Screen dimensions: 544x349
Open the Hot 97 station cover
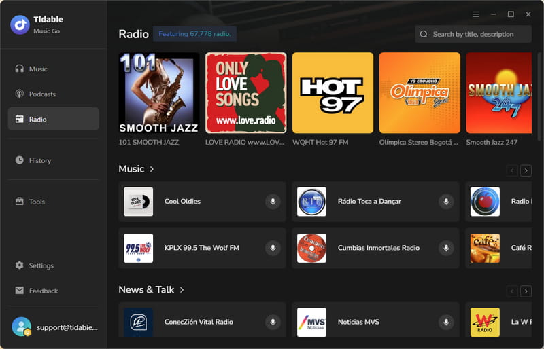(333, 93)
